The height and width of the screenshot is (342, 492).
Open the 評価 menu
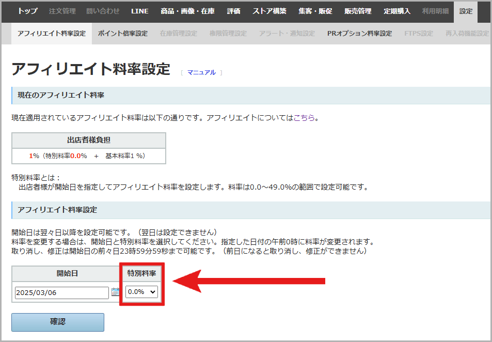coord(233,11)
